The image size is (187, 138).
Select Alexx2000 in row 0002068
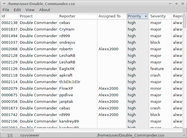coord(108,49)
